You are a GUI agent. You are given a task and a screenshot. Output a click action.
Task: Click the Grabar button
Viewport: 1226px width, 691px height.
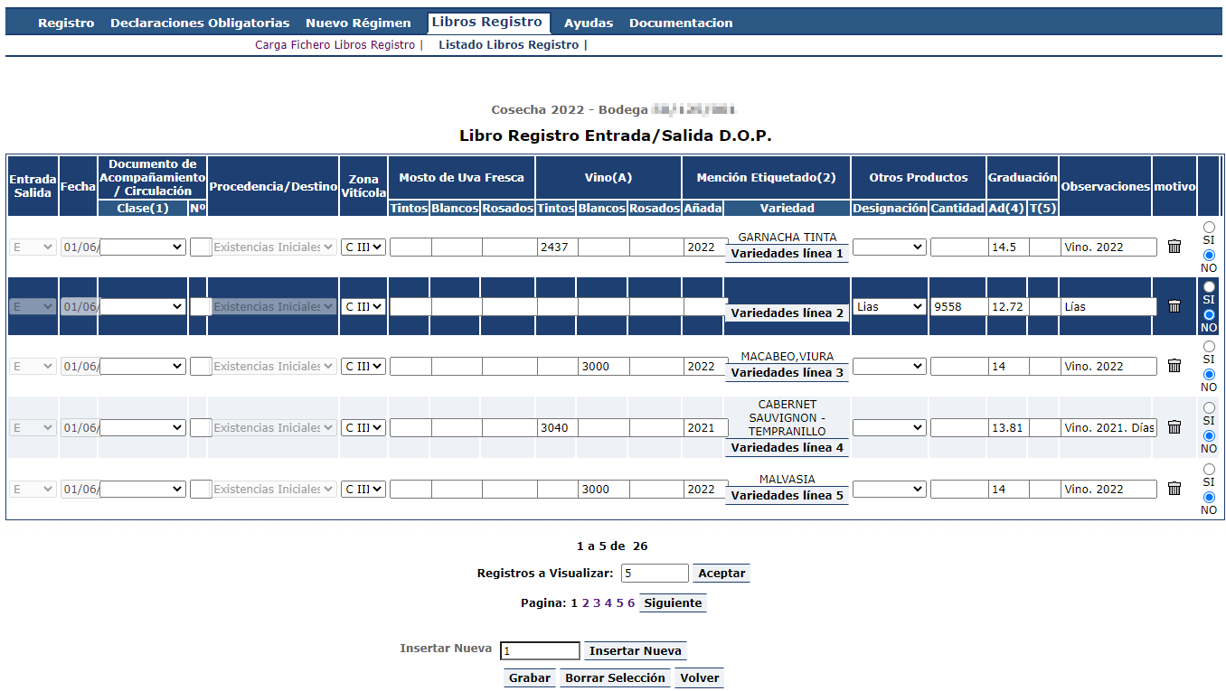pyautogui.click(x=530, y=678)
